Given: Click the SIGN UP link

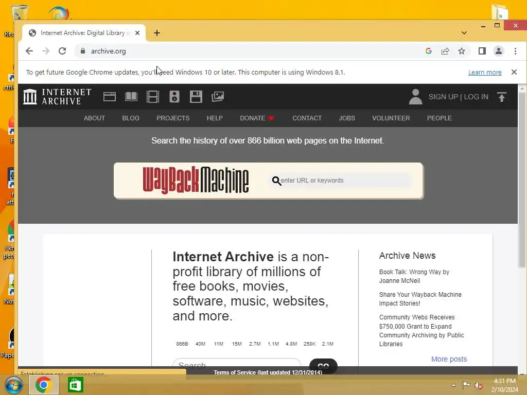Looking at the screenshot, I should (x=443, y=97).
